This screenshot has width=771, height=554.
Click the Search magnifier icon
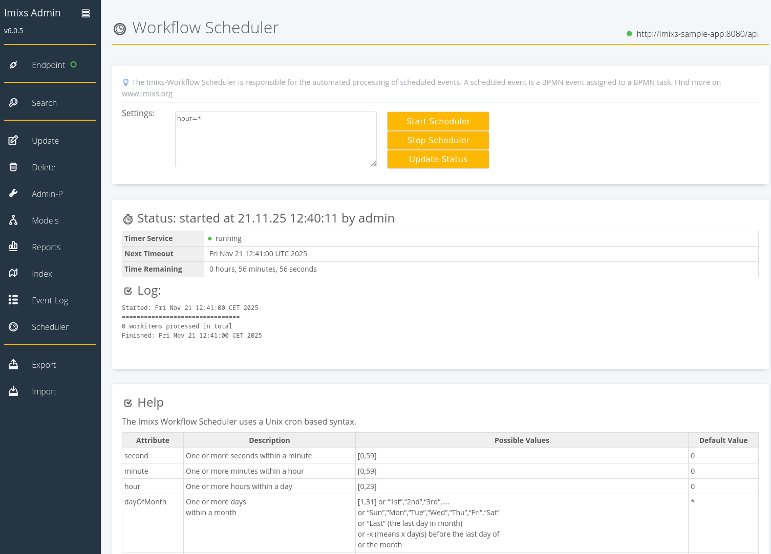click(x=13, y=103)
